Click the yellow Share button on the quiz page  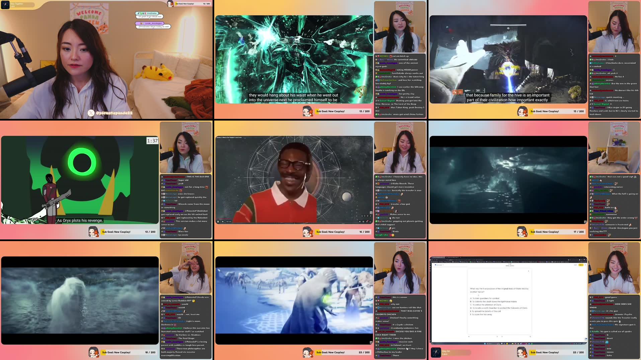point(581,265)
